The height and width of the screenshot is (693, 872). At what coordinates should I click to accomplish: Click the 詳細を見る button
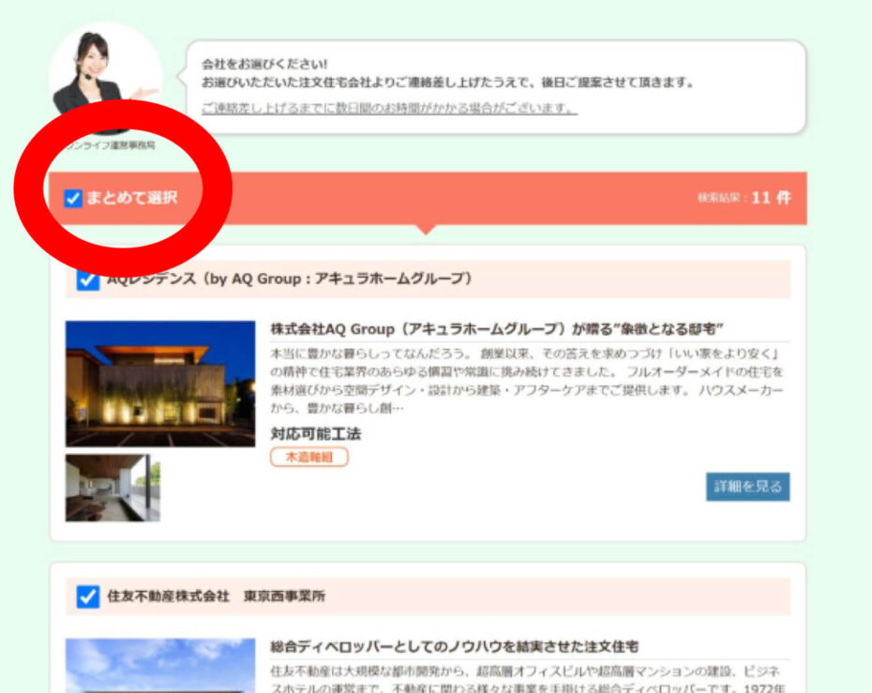[x=747, y=487]
